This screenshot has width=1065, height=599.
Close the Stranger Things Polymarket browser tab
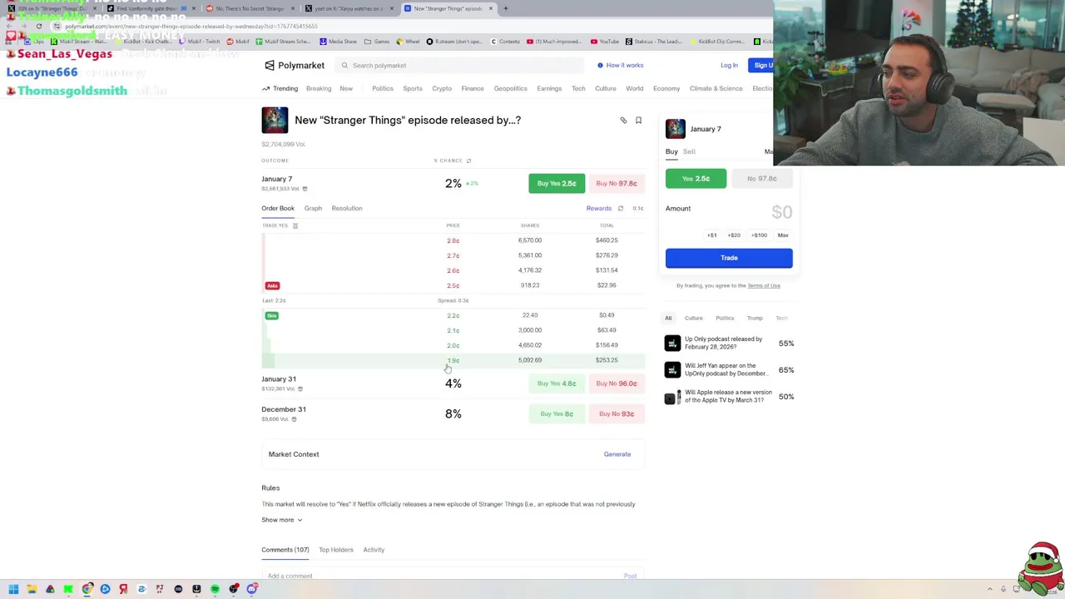pos(491,8)
